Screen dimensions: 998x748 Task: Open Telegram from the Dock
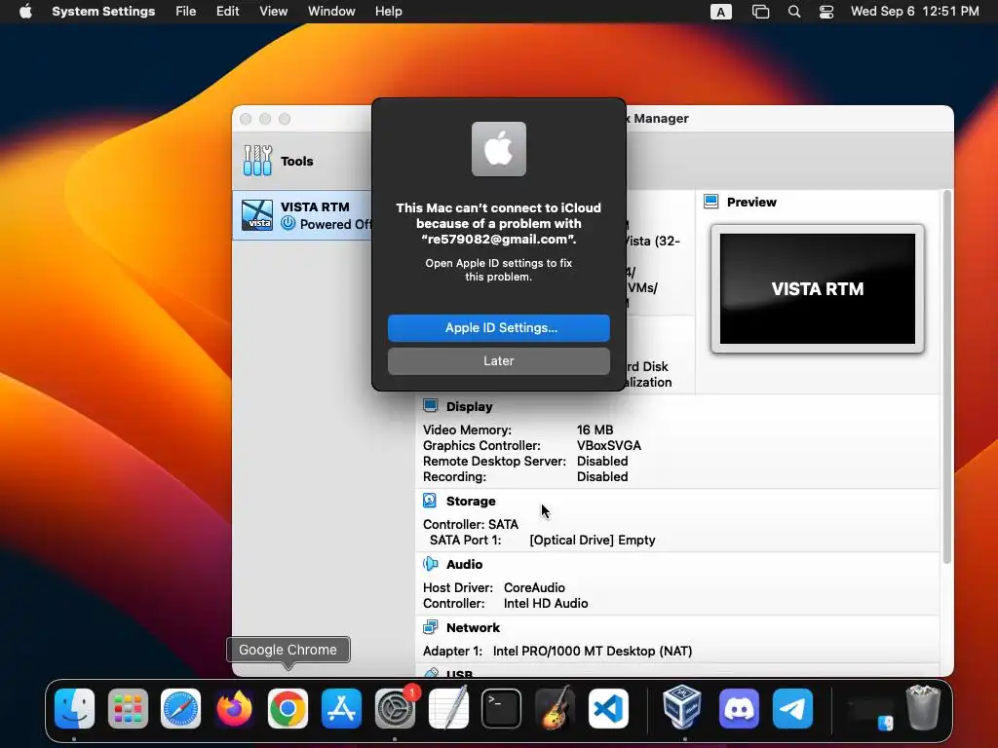coord(792,708)
